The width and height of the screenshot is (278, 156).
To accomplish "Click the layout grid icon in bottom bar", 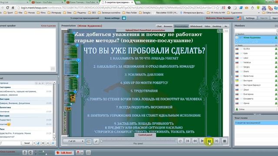I will (88, 153).
